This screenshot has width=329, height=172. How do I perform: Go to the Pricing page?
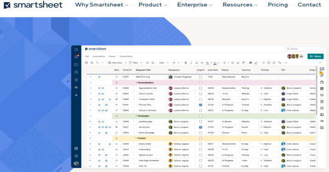(x=278, y=5)
